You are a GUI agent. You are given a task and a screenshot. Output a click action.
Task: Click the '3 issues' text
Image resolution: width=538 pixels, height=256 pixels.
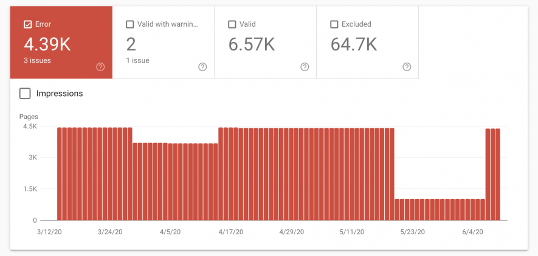pyautogui.click(x=37, y=61)
